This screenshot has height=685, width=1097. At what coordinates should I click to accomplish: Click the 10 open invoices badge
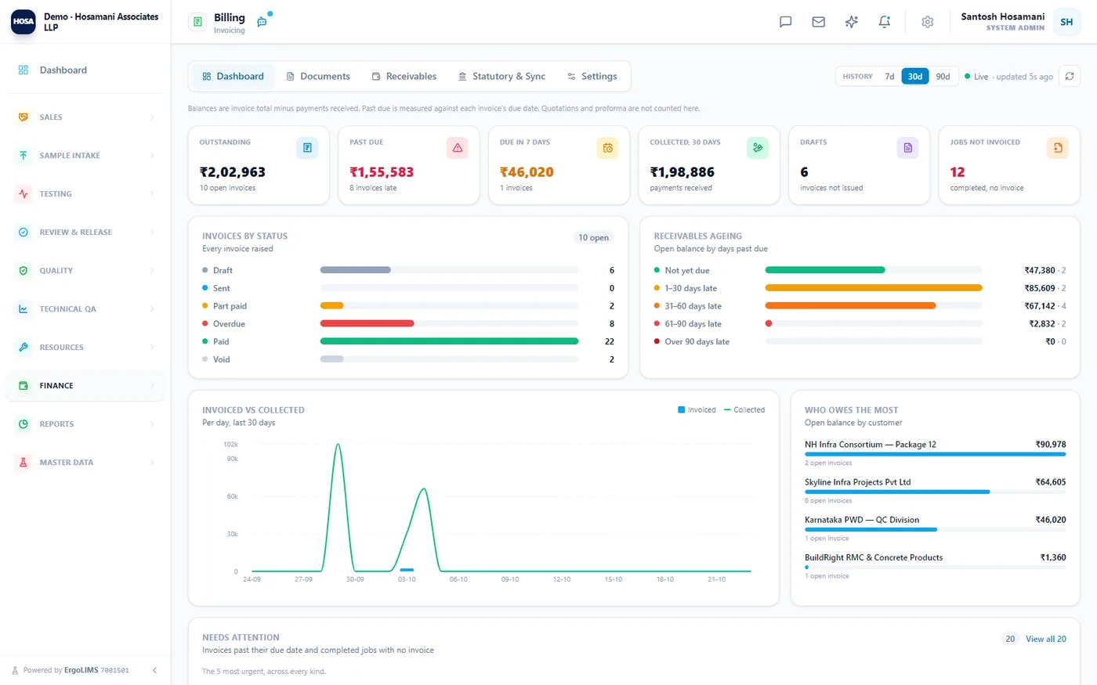point(593,237)
